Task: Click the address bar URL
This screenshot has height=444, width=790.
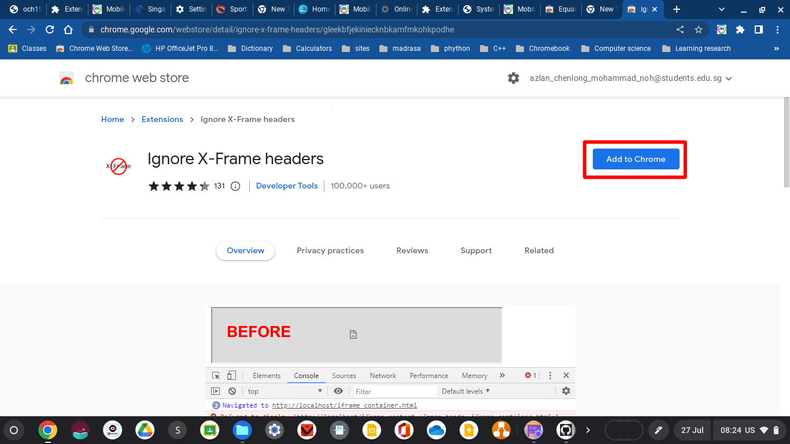Action: tap(278, 29)
